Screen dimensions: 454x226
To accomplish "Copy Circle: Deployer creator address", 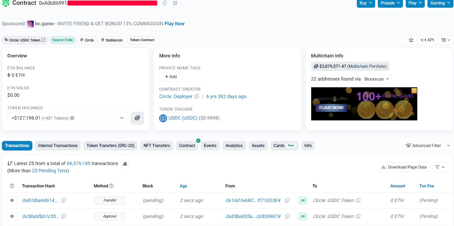I will pos(197,96).
